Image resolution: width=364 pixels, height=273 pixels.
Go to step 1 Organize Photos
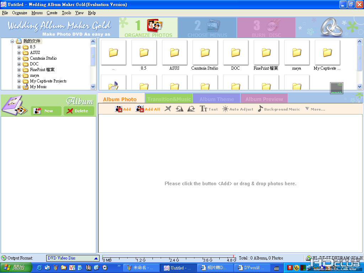[148, 28]
